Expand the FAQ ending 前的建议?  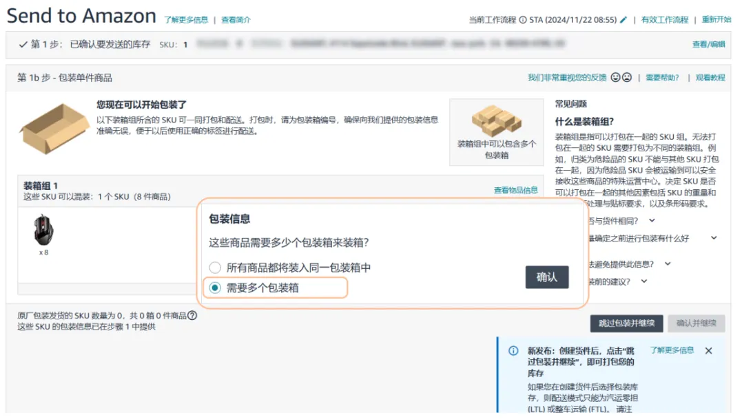pos(644,281)
